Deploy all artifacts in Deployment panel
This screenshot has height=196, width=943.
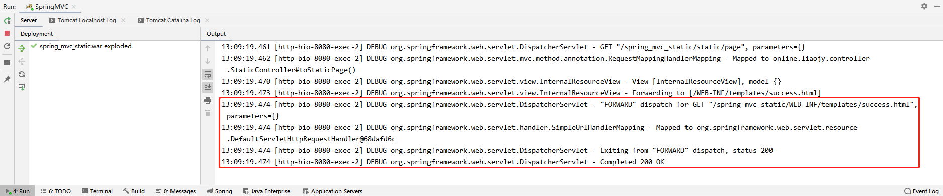click(x=22, y=48)
